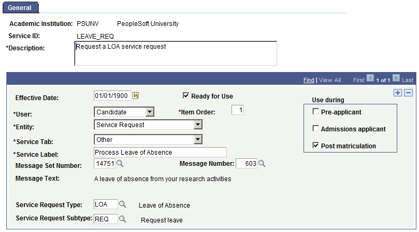Screen dimensions: 419x232
Task: Go to previous row arrow
Action: click(x=370, y=79)
